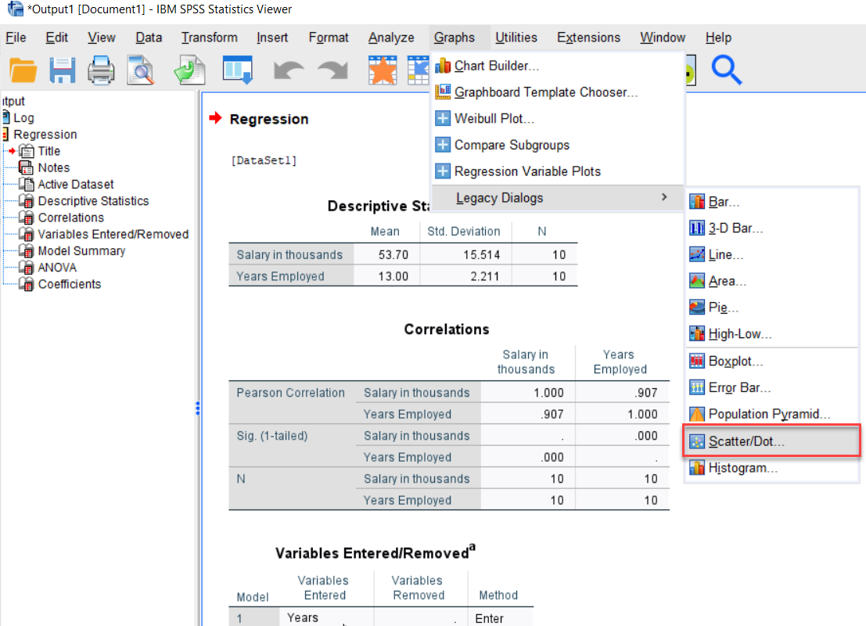Click the Pie chart icon
The width and height of the screenshot is (866, 626).
[697, 308]
